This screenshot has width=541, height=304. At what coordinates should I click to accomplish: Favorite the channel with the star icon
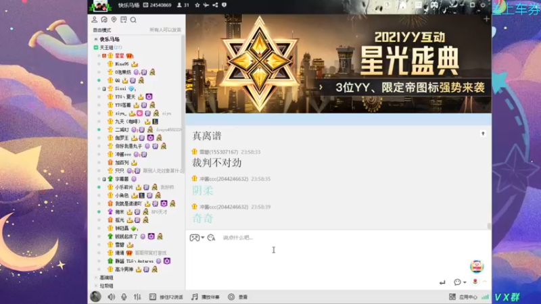click(x=197, y=5)
